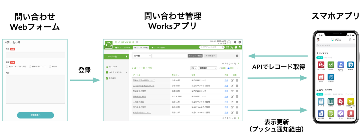363x139 pixels.
Task: Open the レコード登録 tab
Action: tap(158, 47)
